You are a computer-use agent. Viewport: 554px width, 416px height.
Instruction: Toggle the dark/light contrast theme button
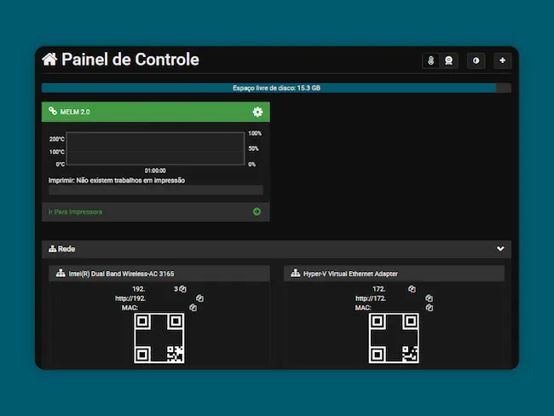click(476, 61)
